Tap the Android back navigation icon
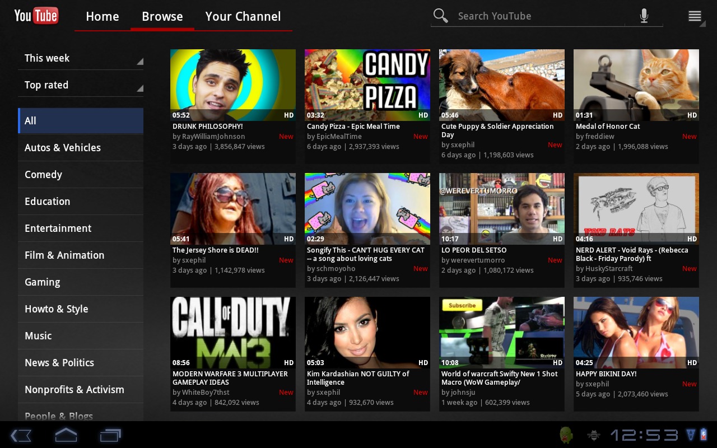Viewport: 717px width, 448px height. [21, 435]
